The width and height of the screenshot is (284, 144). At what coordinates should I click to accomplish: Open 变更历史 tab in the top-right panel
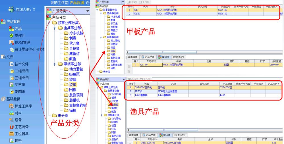(x=178, y=57)
